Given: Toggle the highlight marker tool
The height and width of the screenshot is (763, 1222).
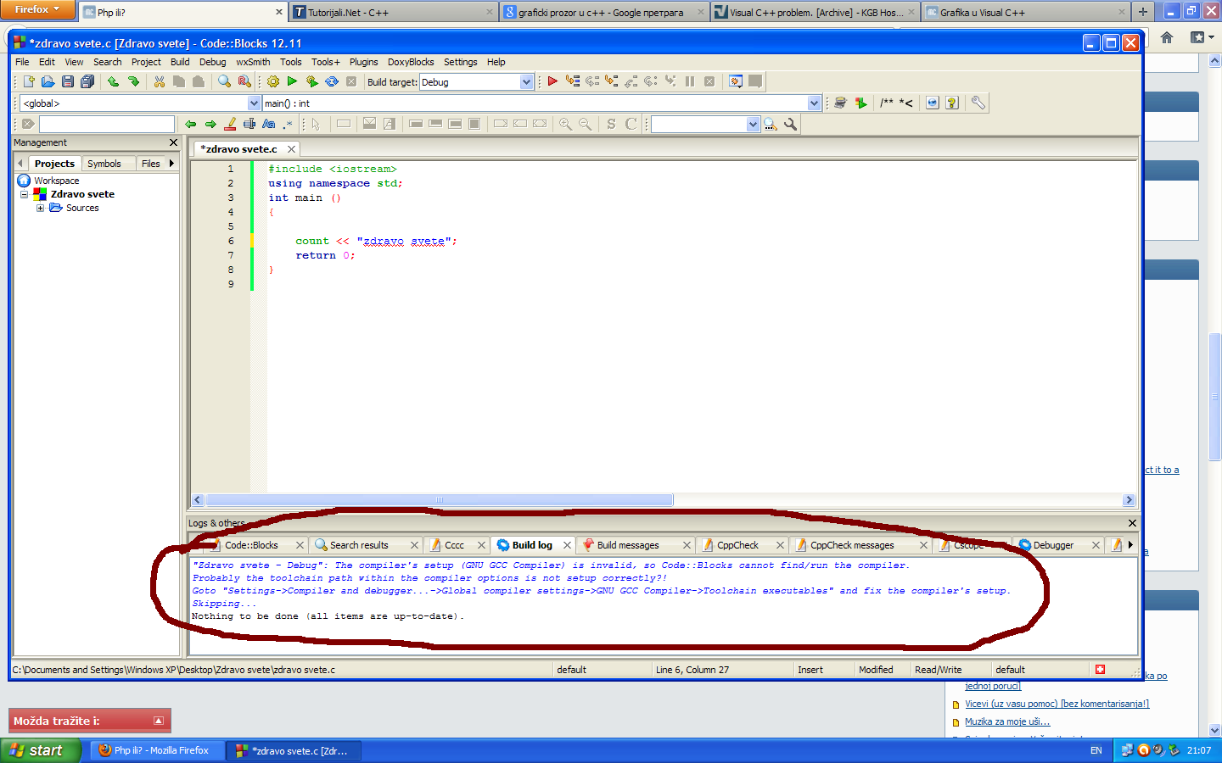Looking at the screenshot, I should pos(230,124).
